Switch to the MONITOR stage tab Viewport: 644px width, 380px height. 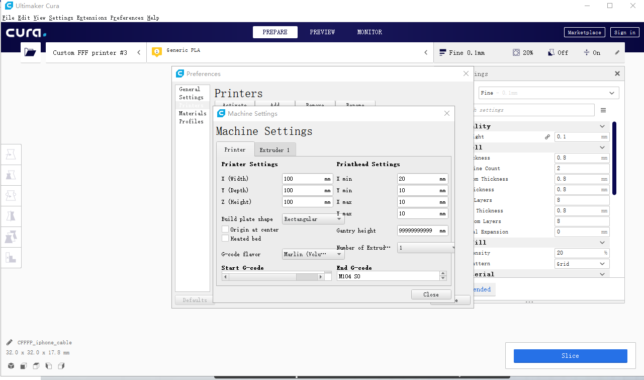pos(370,32)
